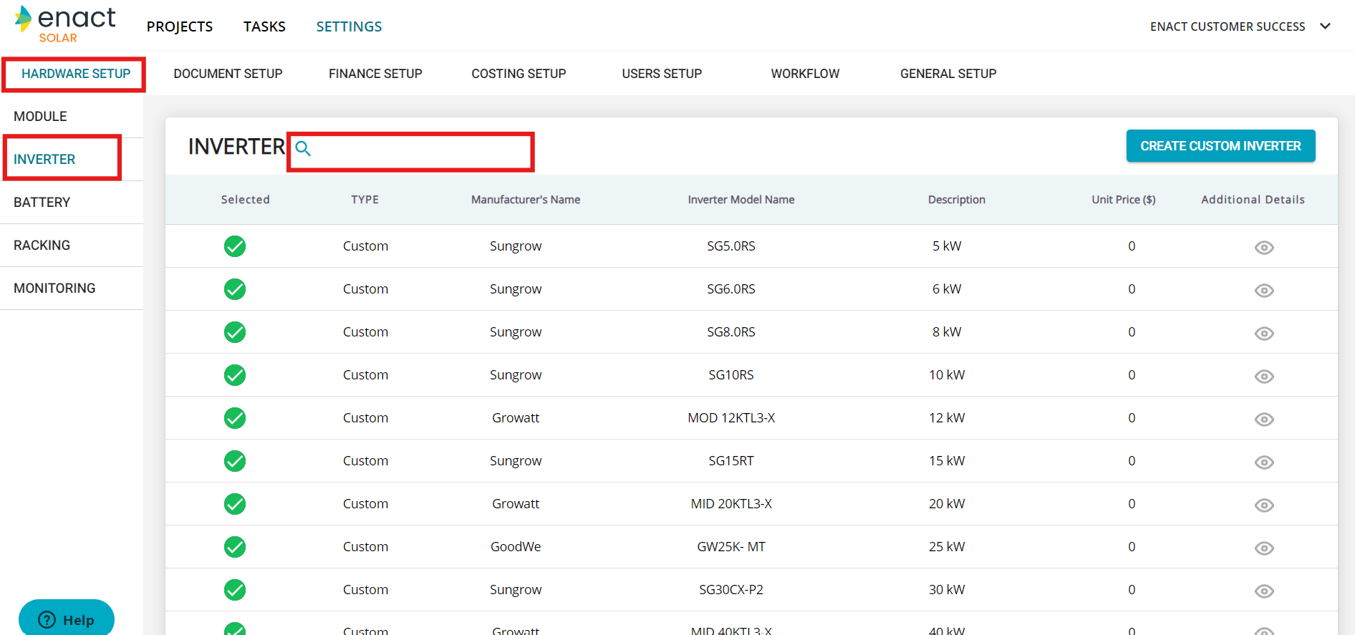Image resolution: width=1355 pixels, height=635 pixels.
Task: View additional details for Sungrow SG8.0RS
Action: [1264, 334]
